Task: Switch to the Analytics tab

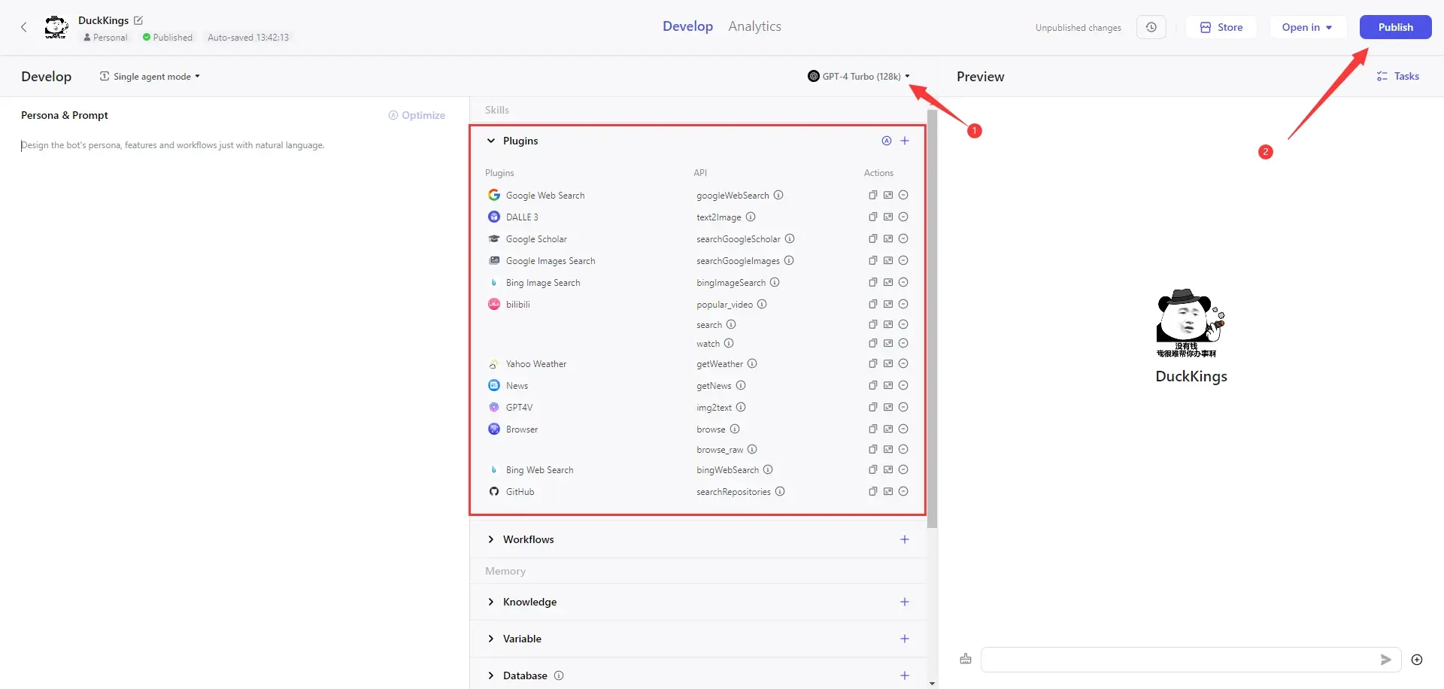Action: coord(754,26)
